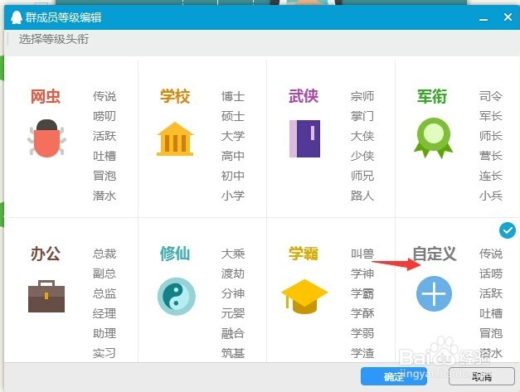Click 话唠 title under 自定义

[491, 273]
